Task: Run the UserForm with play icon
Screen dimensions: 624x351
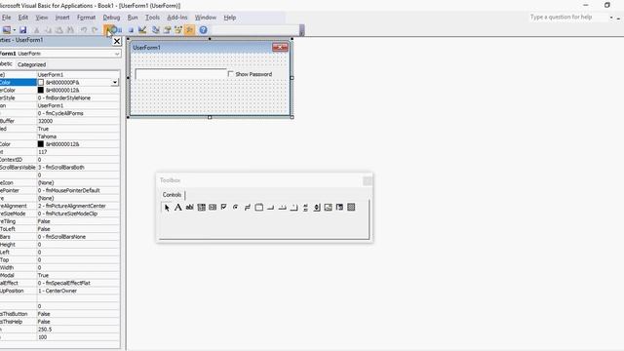Action: coord(108,30)
